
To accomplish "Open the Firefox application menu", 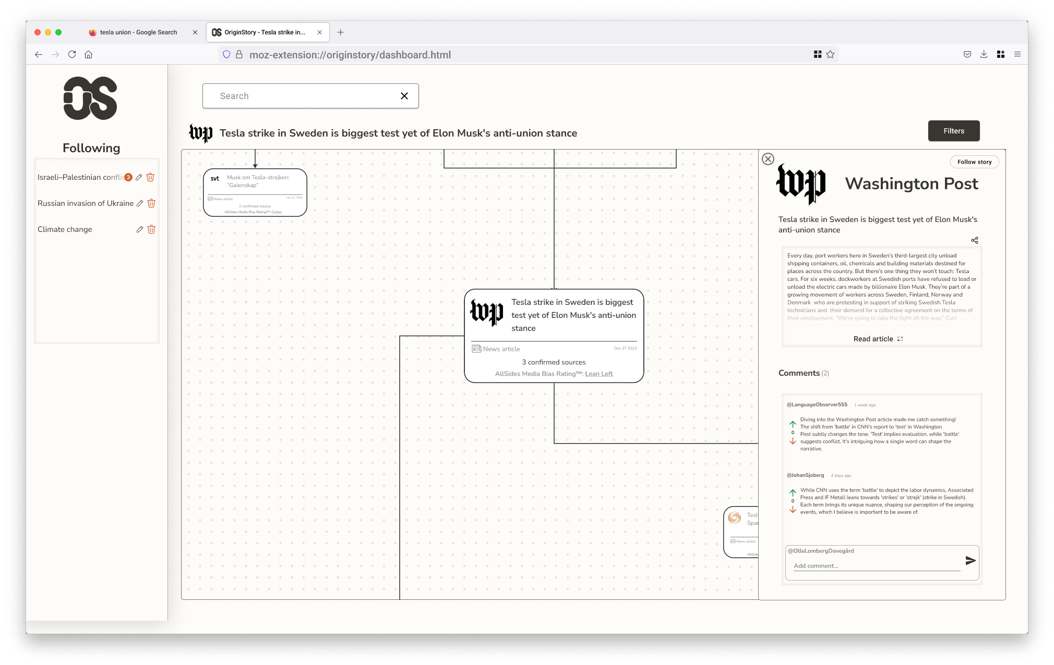I will pyautogui.click(x=1017, y=54).
